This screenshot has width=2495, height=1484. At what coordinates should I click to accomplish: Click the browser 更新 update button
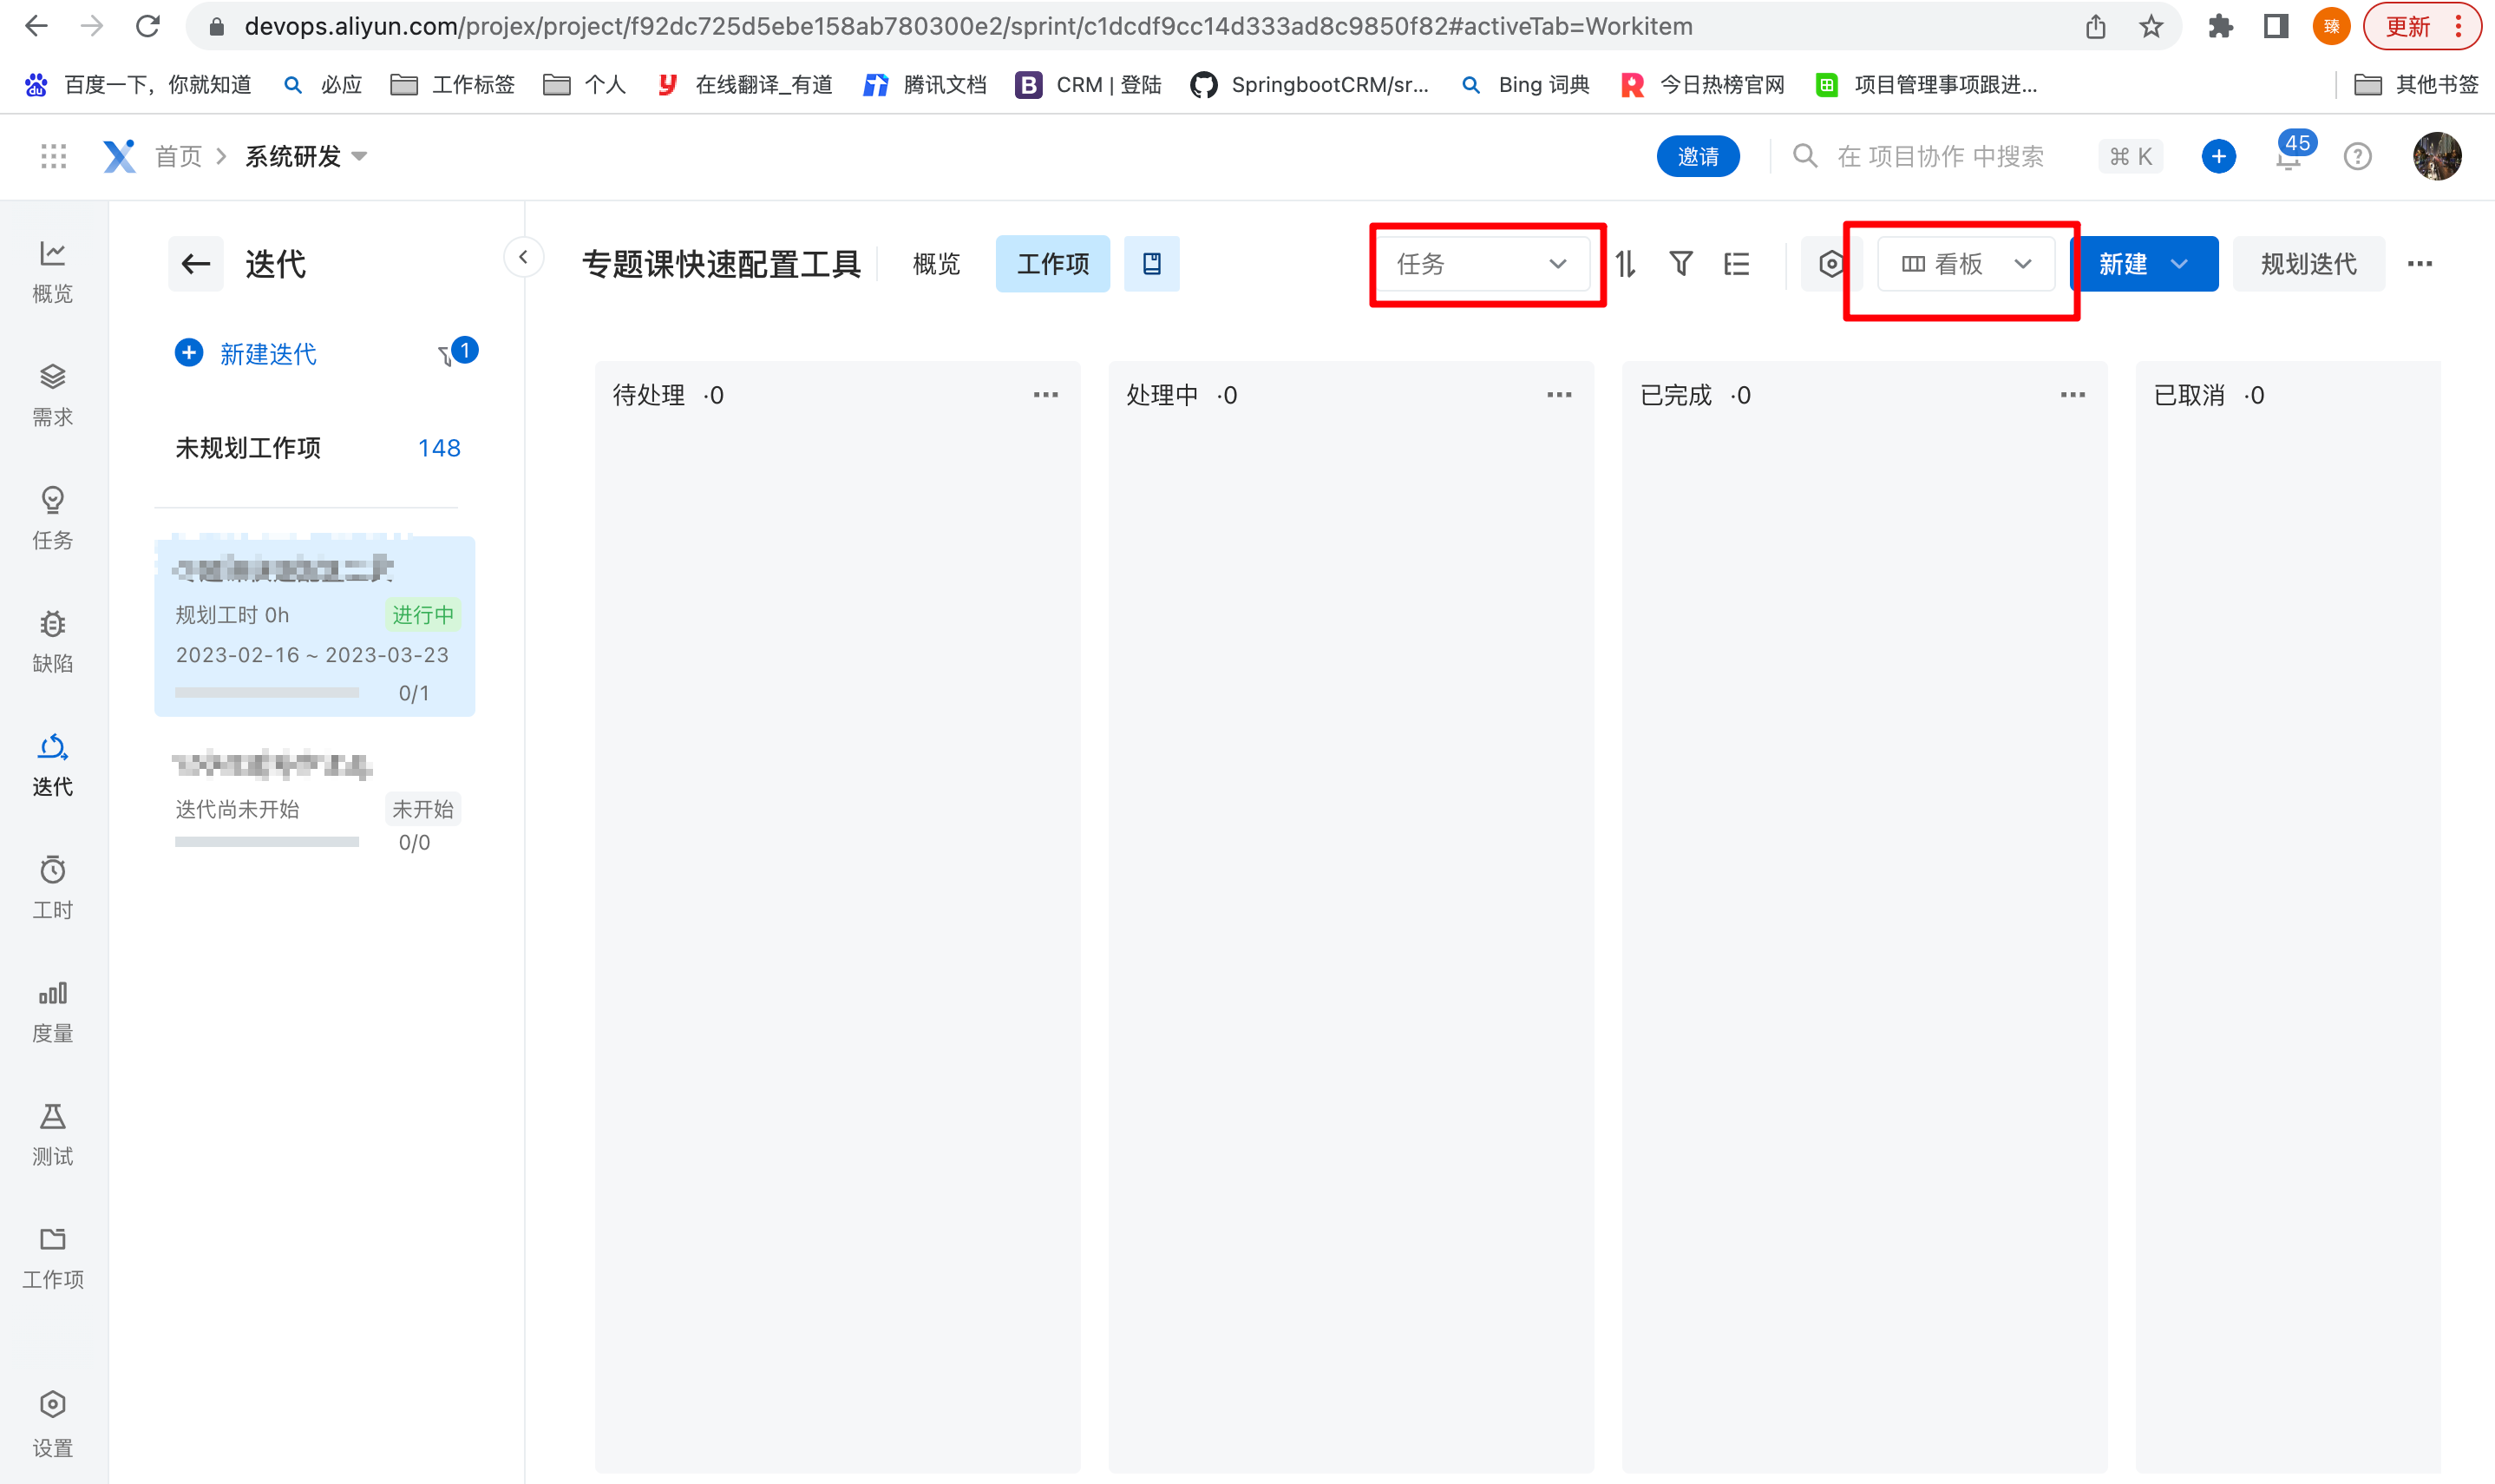2421,26
